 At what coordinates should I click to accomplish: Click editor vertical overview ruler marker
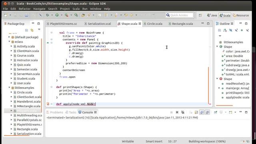pos(210,104)
